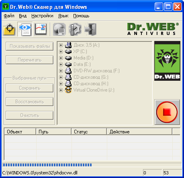Screen dimensions: 184x178
Task: Open the scan target folder icon in toolbar
Action: click(x=9, y=29)
